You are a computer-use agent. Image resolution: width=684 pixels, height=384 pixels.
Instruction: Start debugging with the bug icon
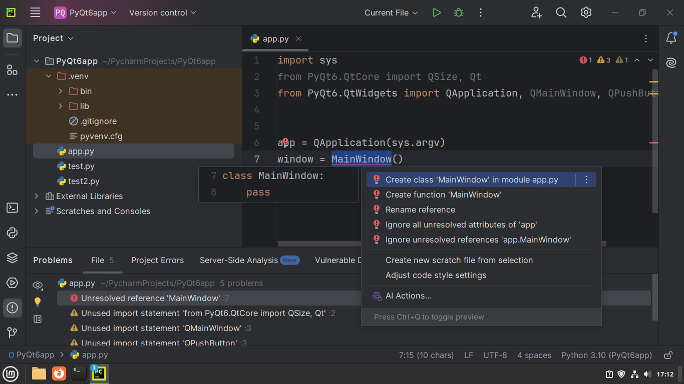pos(459,12)
